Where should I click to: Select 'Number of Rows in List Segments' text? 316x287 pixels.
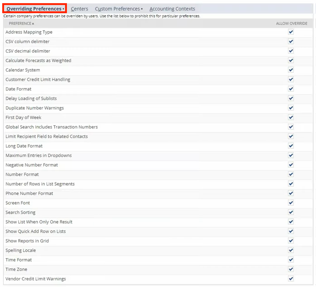coord(40,184)
